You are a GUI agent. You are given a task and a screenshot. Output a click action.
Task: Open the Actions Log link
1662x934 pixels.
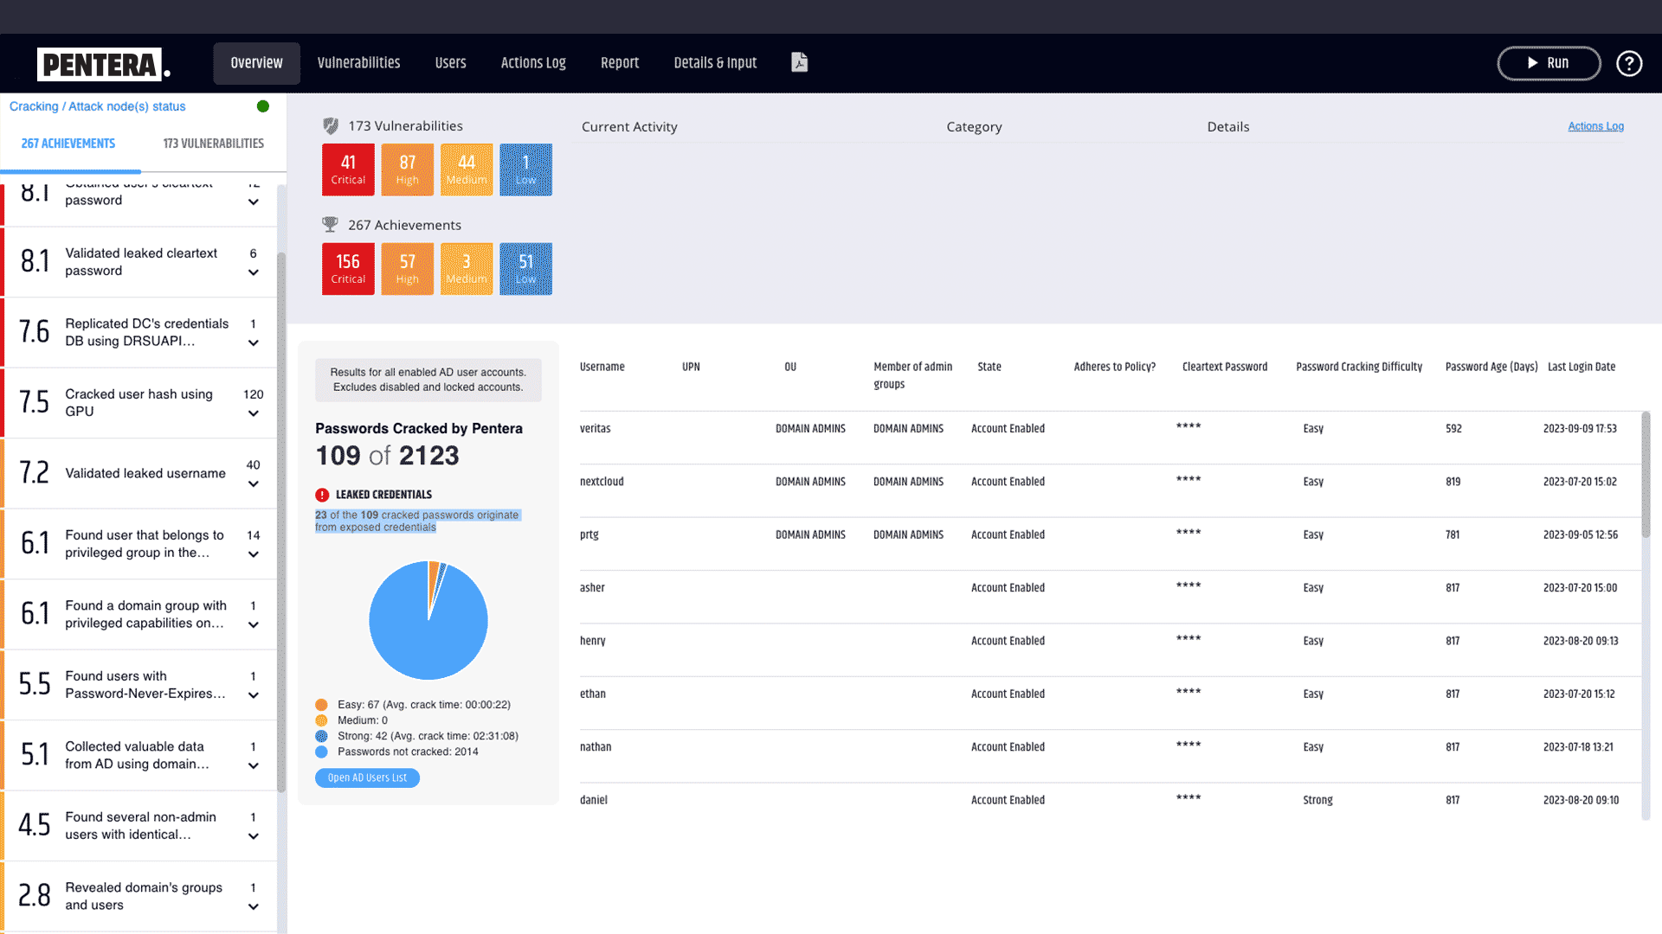[x=1595, y=126]
